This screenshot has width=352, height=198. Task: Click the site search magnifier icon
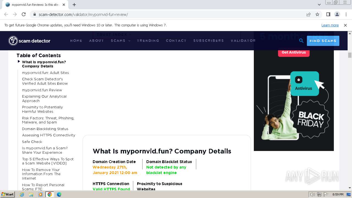point(301,41)
